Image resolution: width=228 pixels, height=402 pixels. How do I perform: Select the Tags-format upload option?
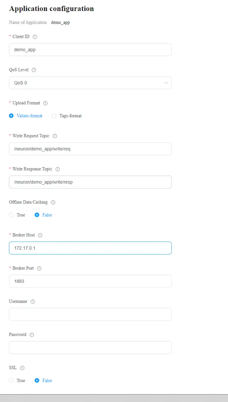54,116
